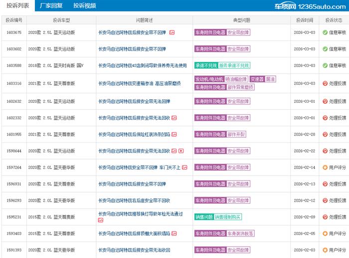
Task: Switch to the 厂家回复 tab
Action: click(x=50, y=6)
